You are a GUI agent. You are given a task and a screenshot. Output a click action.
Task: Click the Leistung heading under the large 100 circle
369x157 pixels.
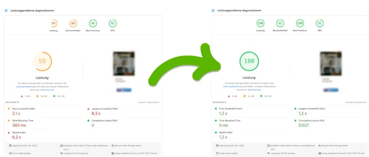click(249, 77)
